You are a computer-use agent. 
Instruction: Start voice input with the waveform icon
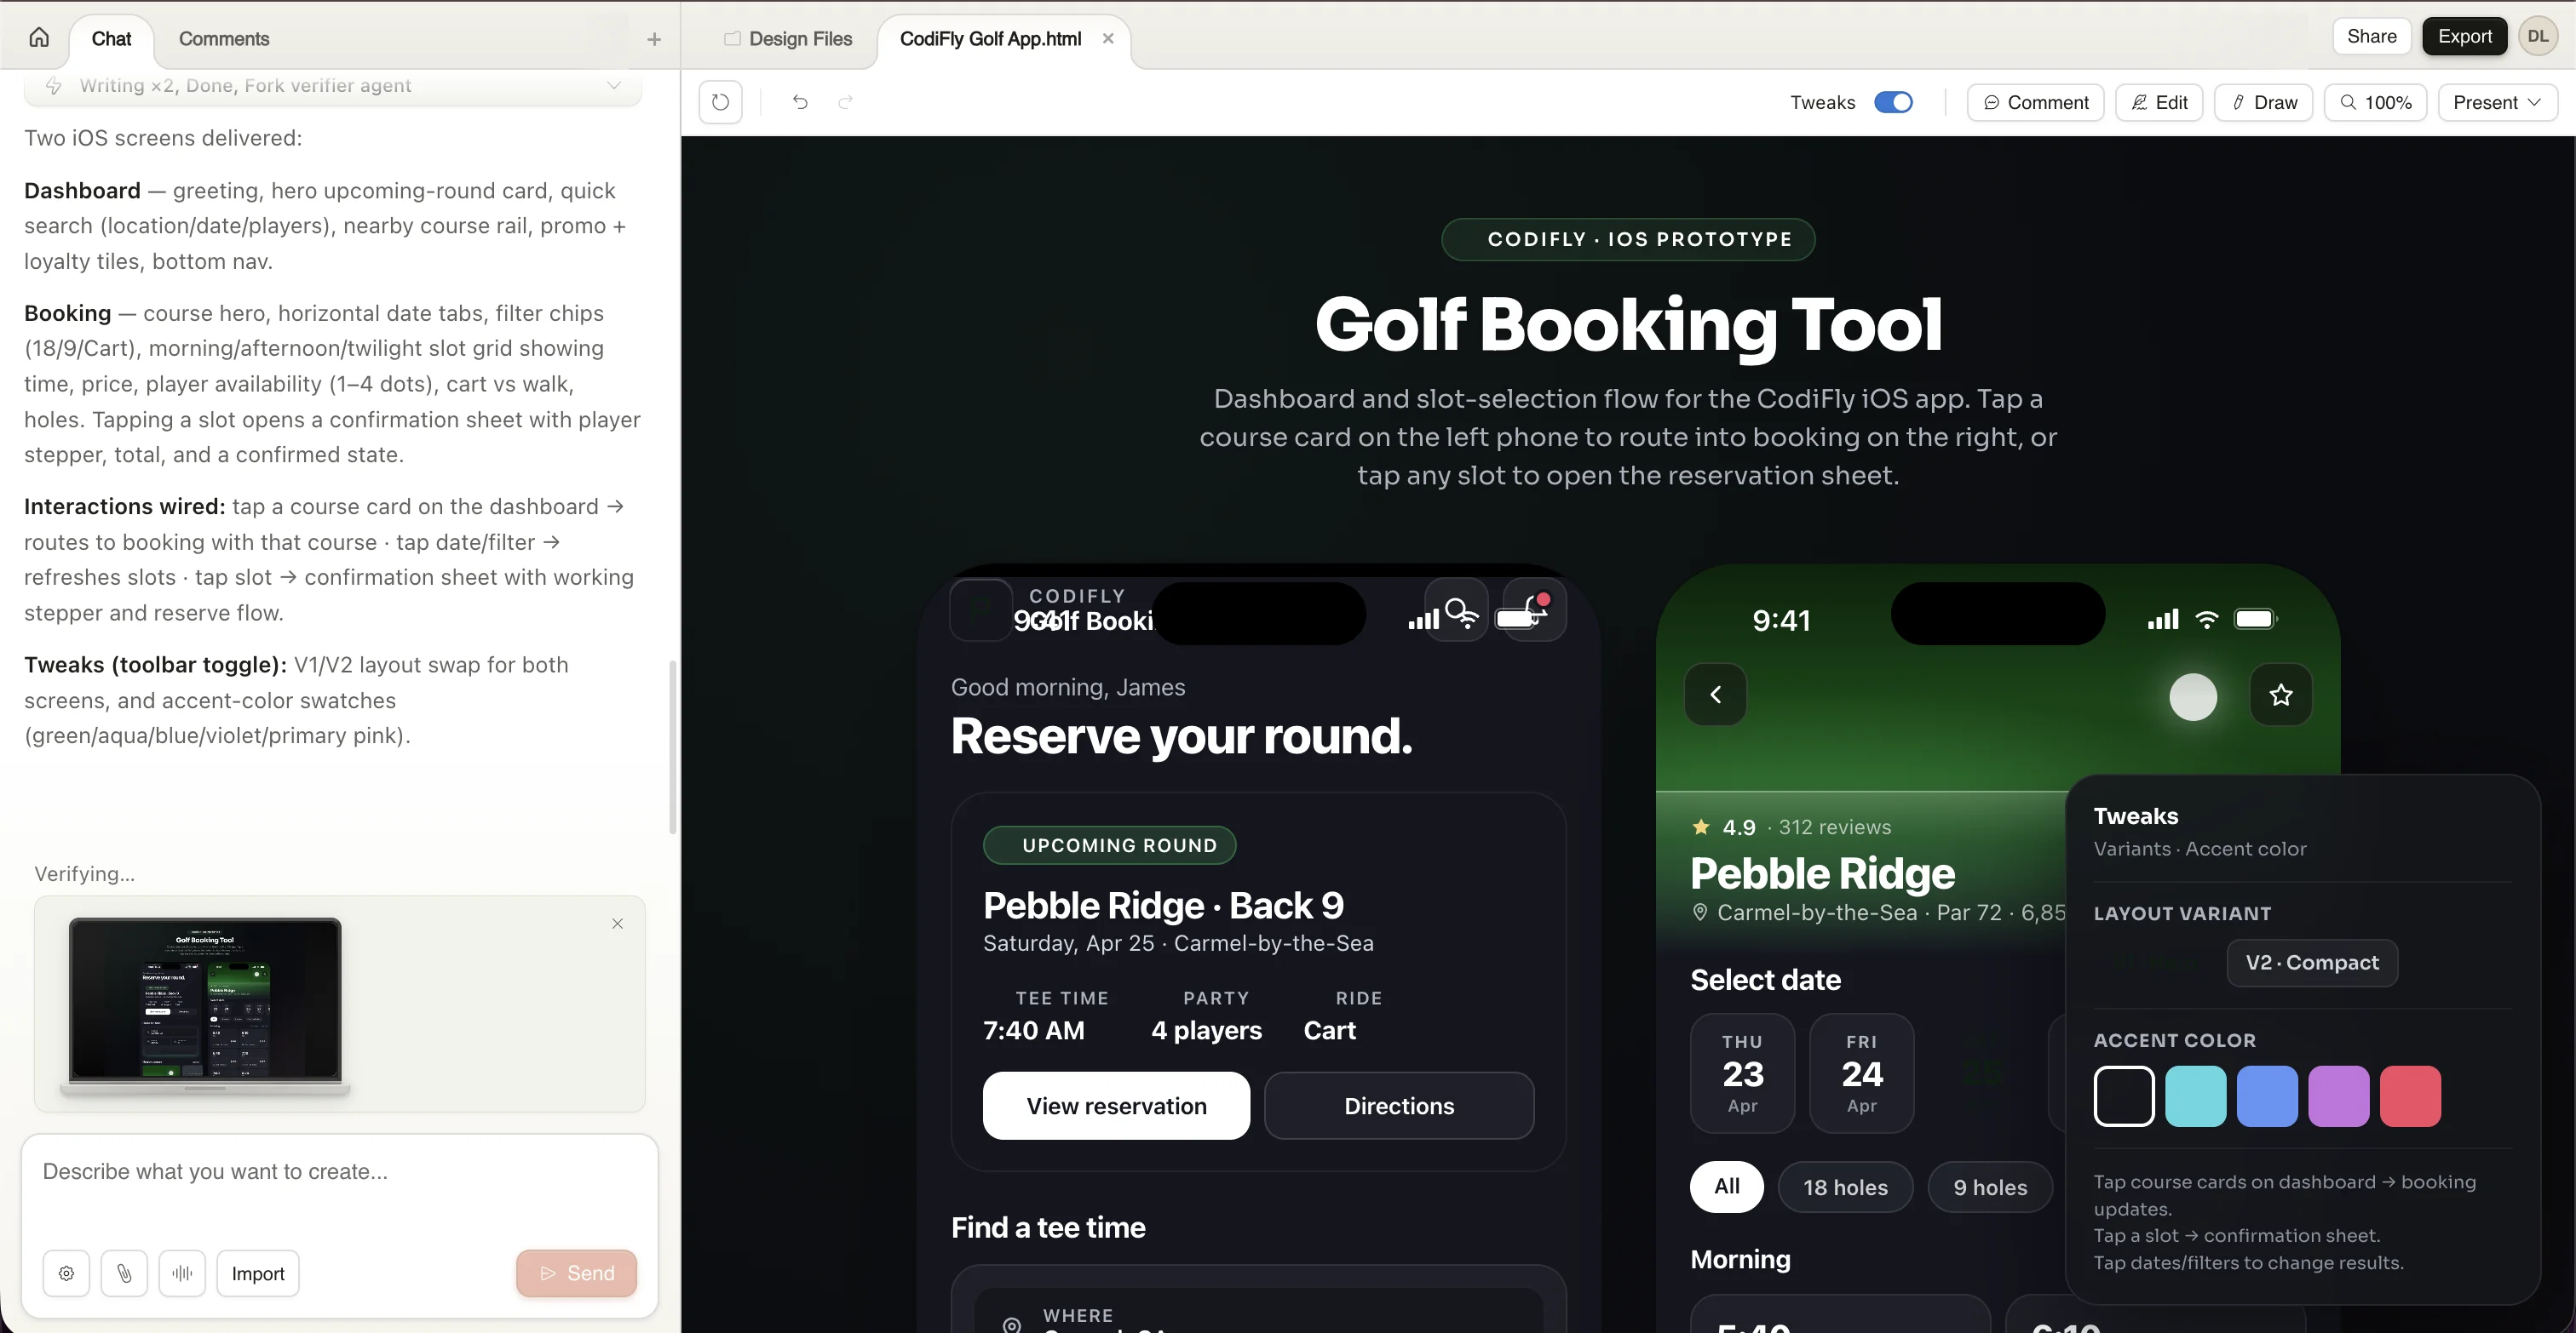pos(182,1273)
